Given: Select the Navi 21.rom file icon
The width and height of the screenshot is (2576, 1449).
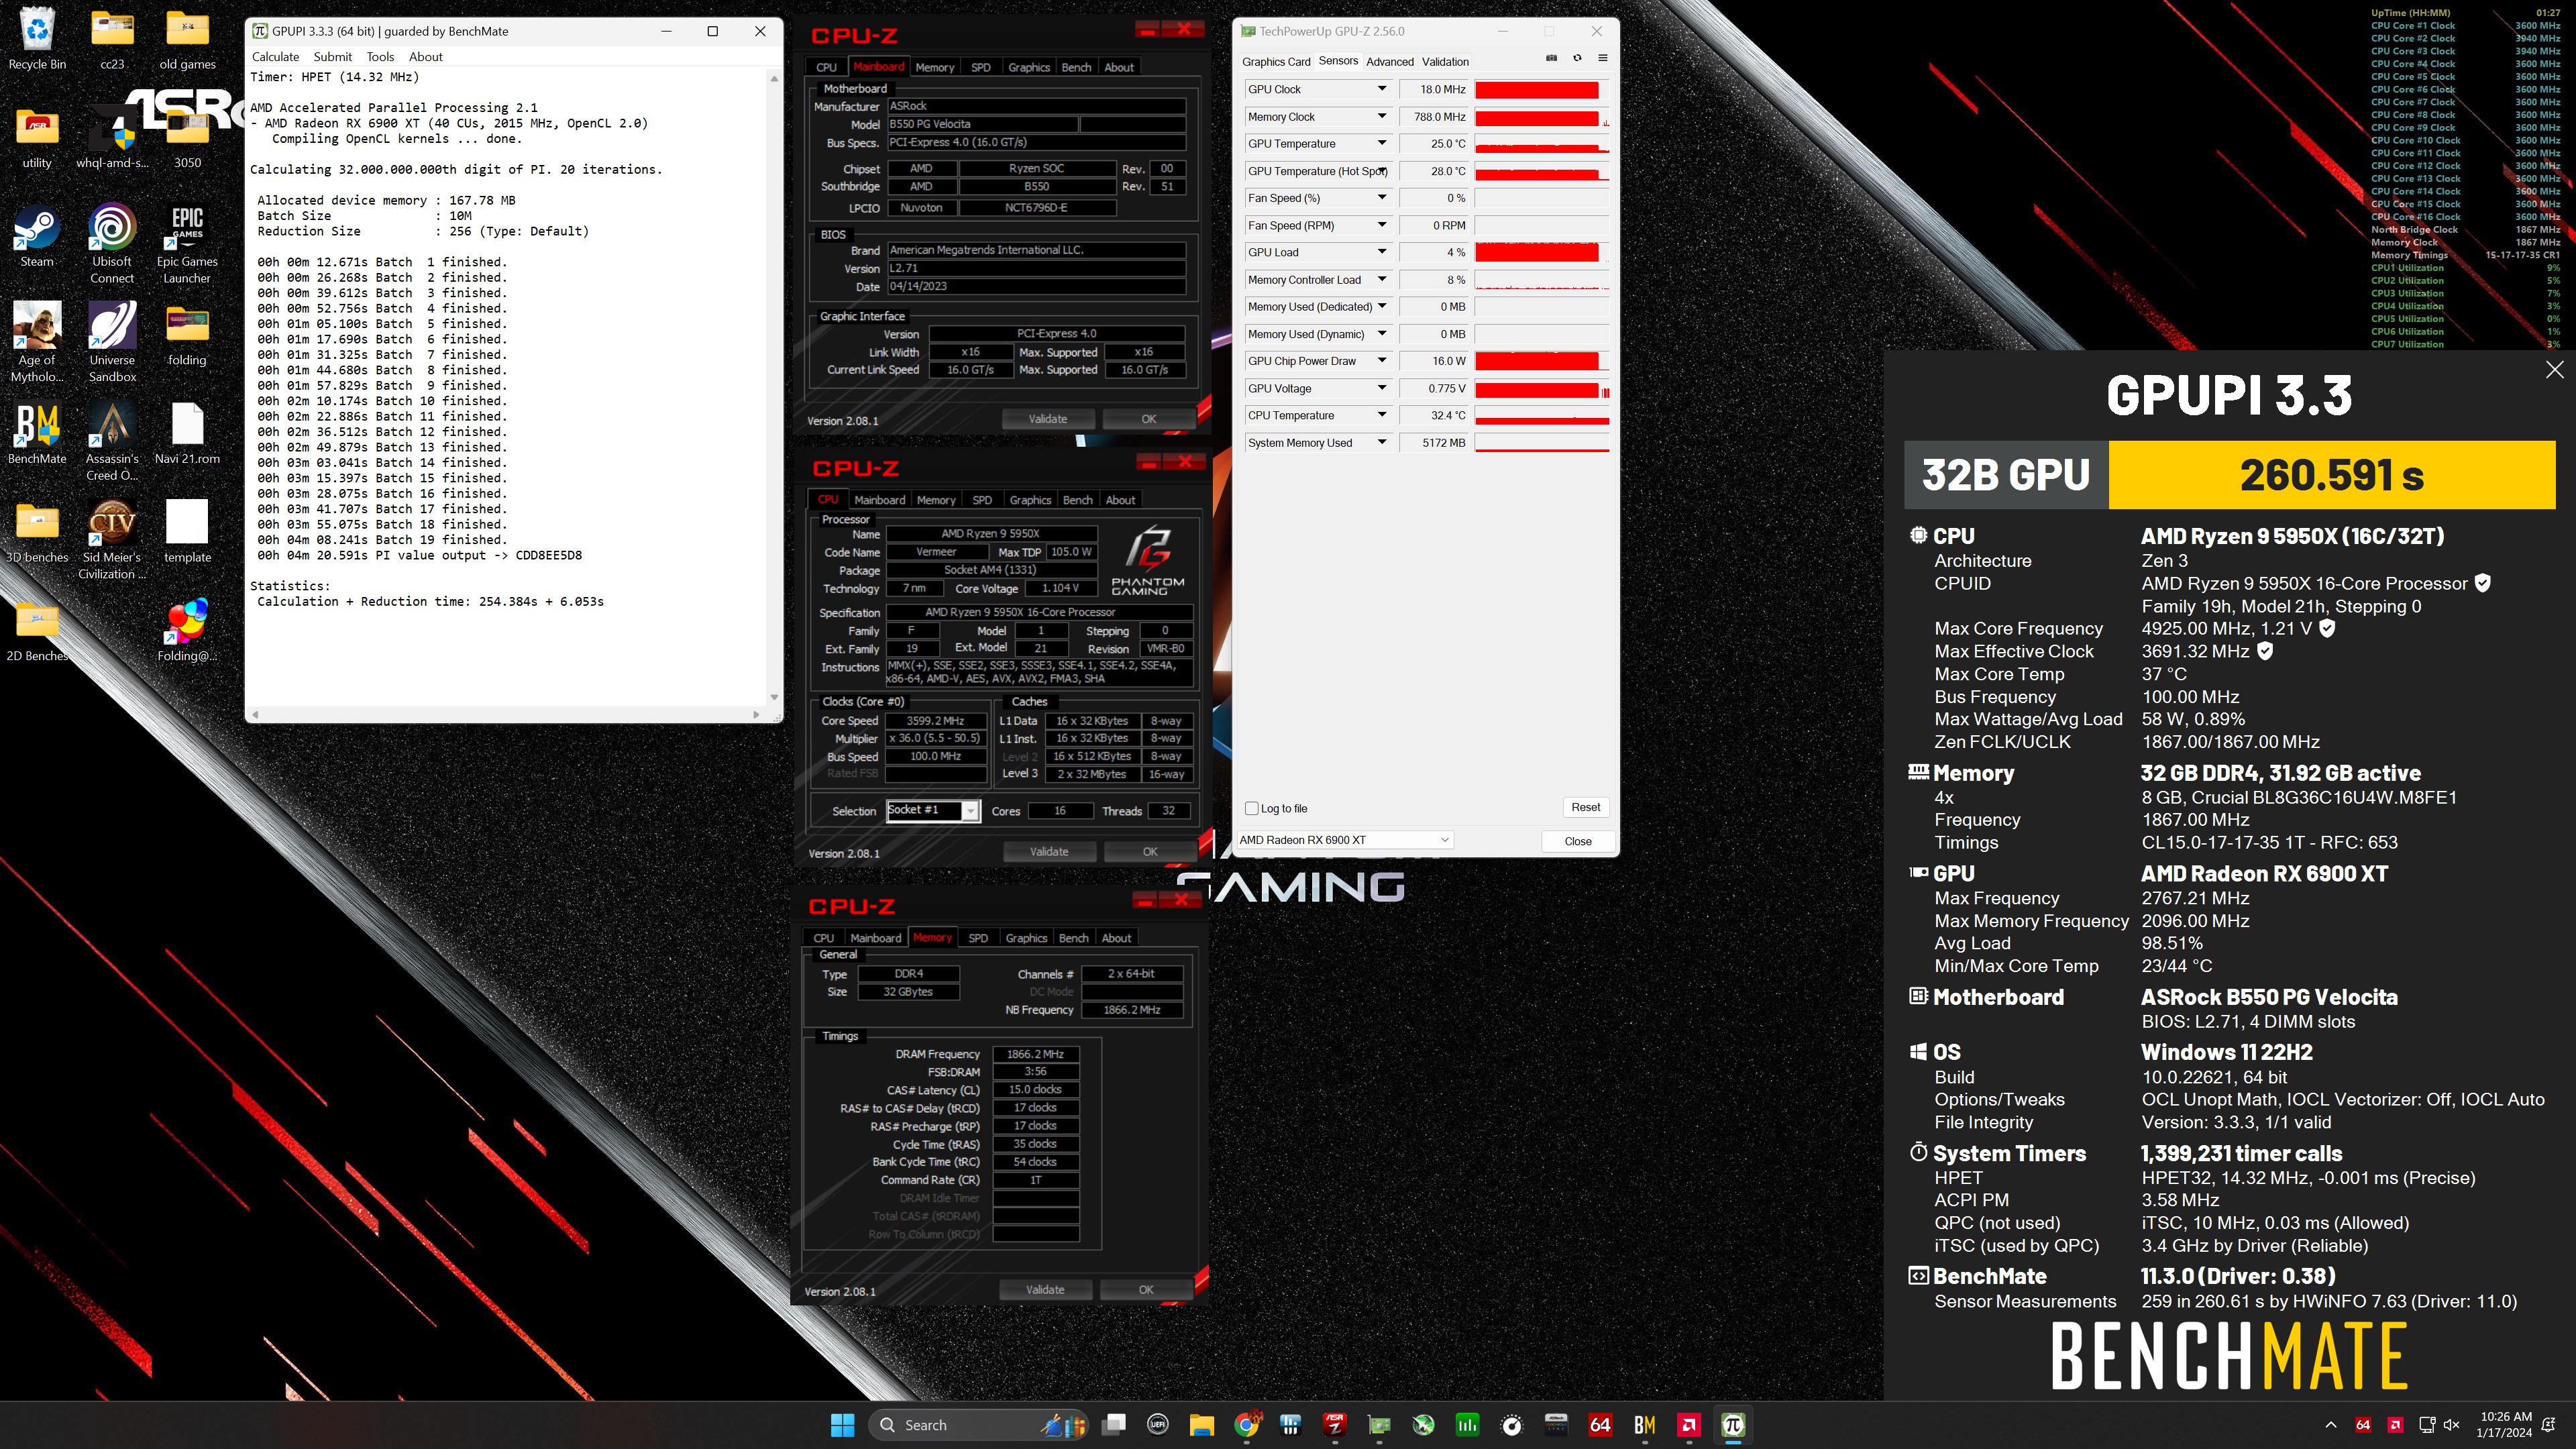Looking at the screenshot, I should 187,434.
